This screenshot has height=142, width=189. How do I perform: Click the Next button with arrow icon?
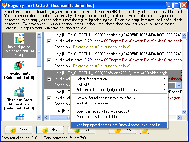(x=50, y=130)
